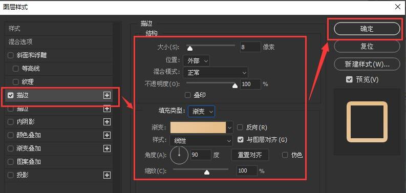406x193 pixels.
Task: Tick the 纹理 checkbox
Action: pyautogui.click(x=16, y=82)
